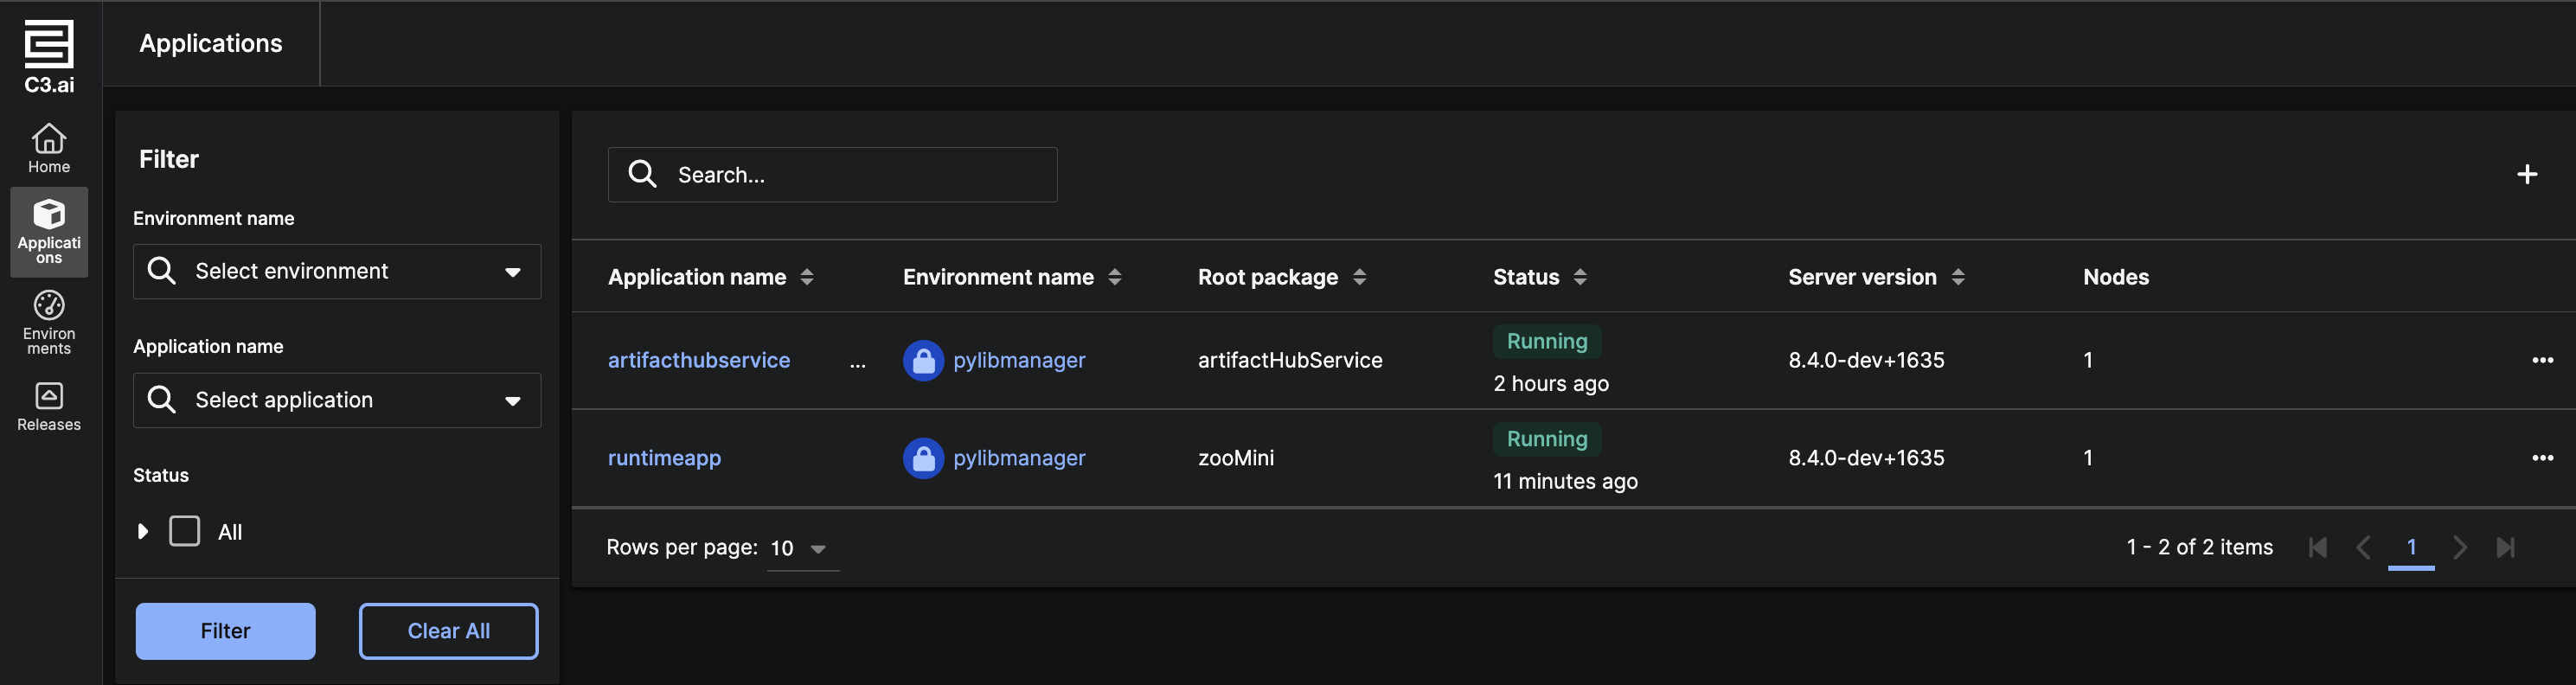Viewport: 2576px width, 685px height.
Task: Open Environments from sidebar
Action: tap(49, 321)
